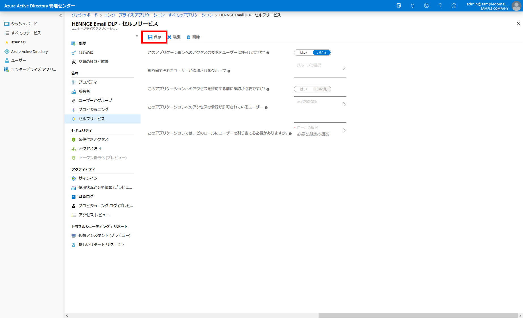Open ロールの選択 selector
The image size is (523, 318).
click(320, 131)
